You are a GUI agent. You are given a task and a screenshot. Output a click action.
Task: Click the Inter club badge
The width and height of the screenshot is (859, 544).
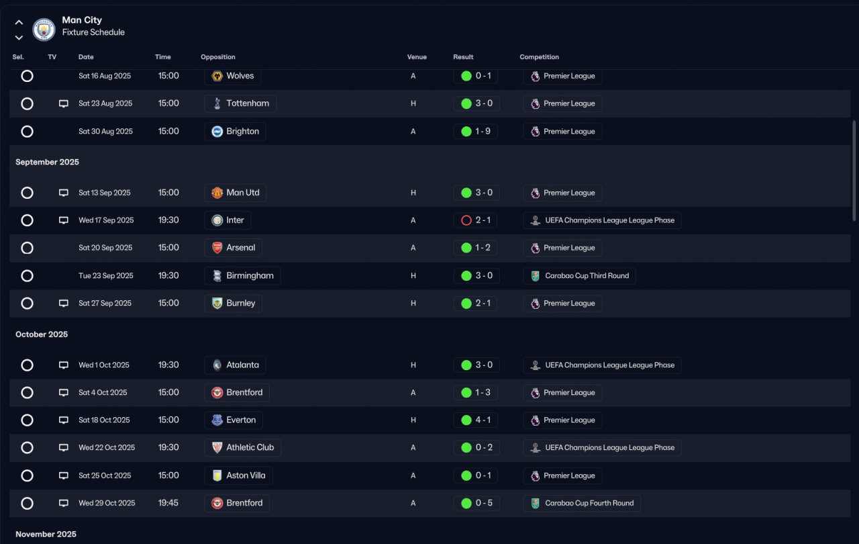pyautogui.click(x=217, y=220)
